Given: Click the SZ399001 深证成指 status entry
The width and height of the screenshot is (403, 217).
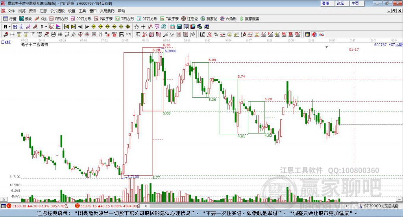Looking at the screenshot, I should point(379,206).
